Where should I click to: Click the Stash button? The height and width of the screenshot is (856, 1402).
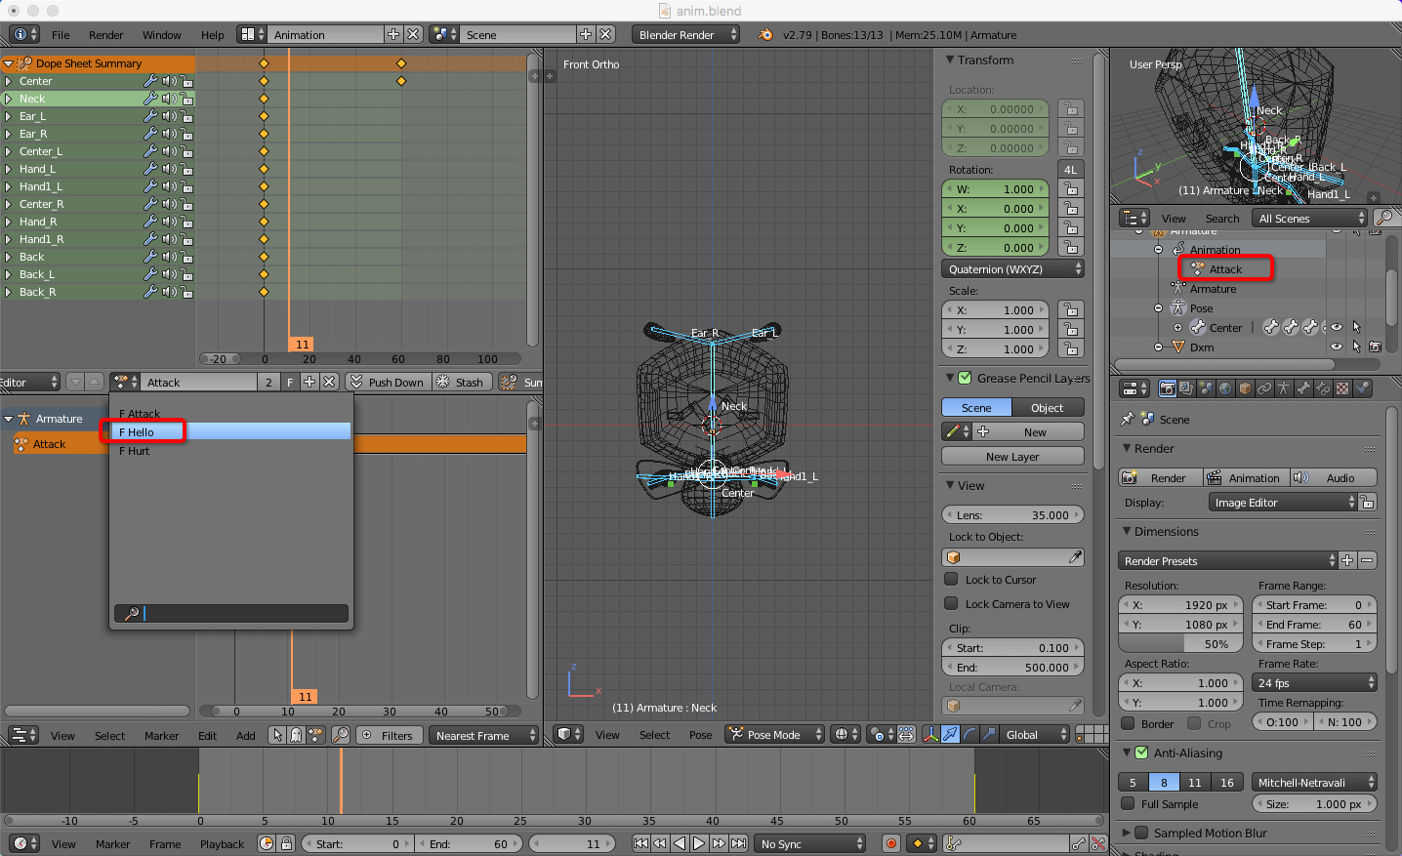coord(460,383)
